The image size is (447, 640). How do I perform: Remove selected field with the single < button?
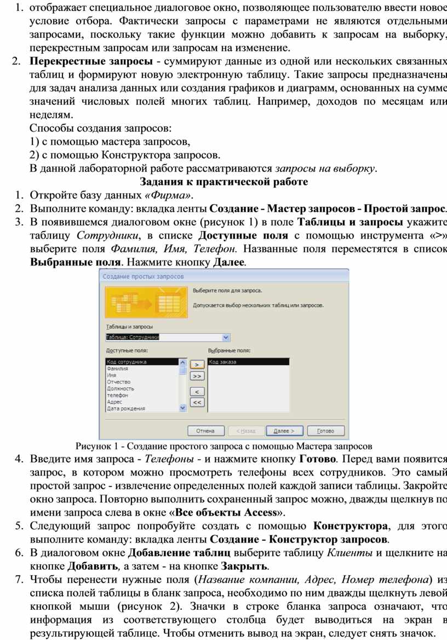click(197, 392)
